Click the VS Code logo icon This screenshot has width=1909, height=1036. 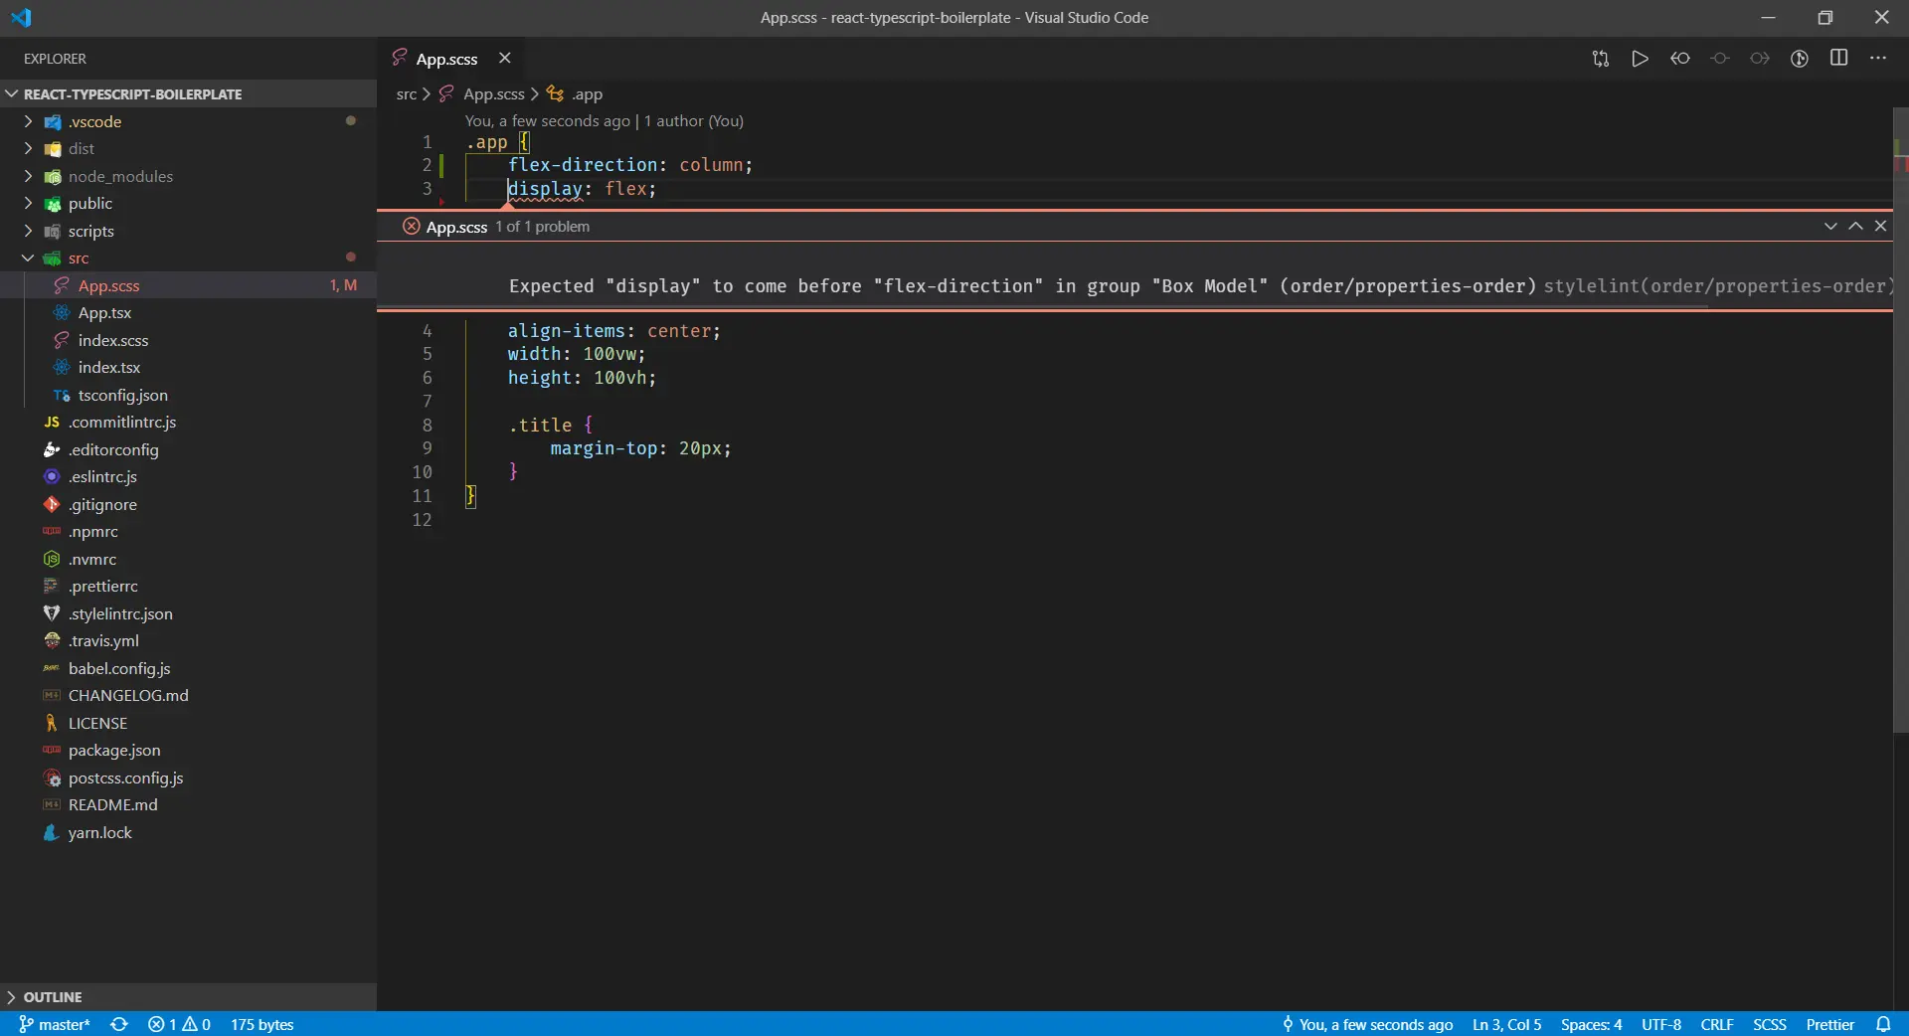click(21, 18)
